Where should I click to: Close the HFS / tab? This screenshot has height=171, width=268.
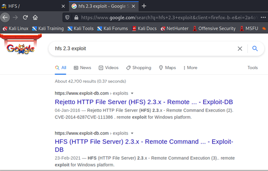63,7
